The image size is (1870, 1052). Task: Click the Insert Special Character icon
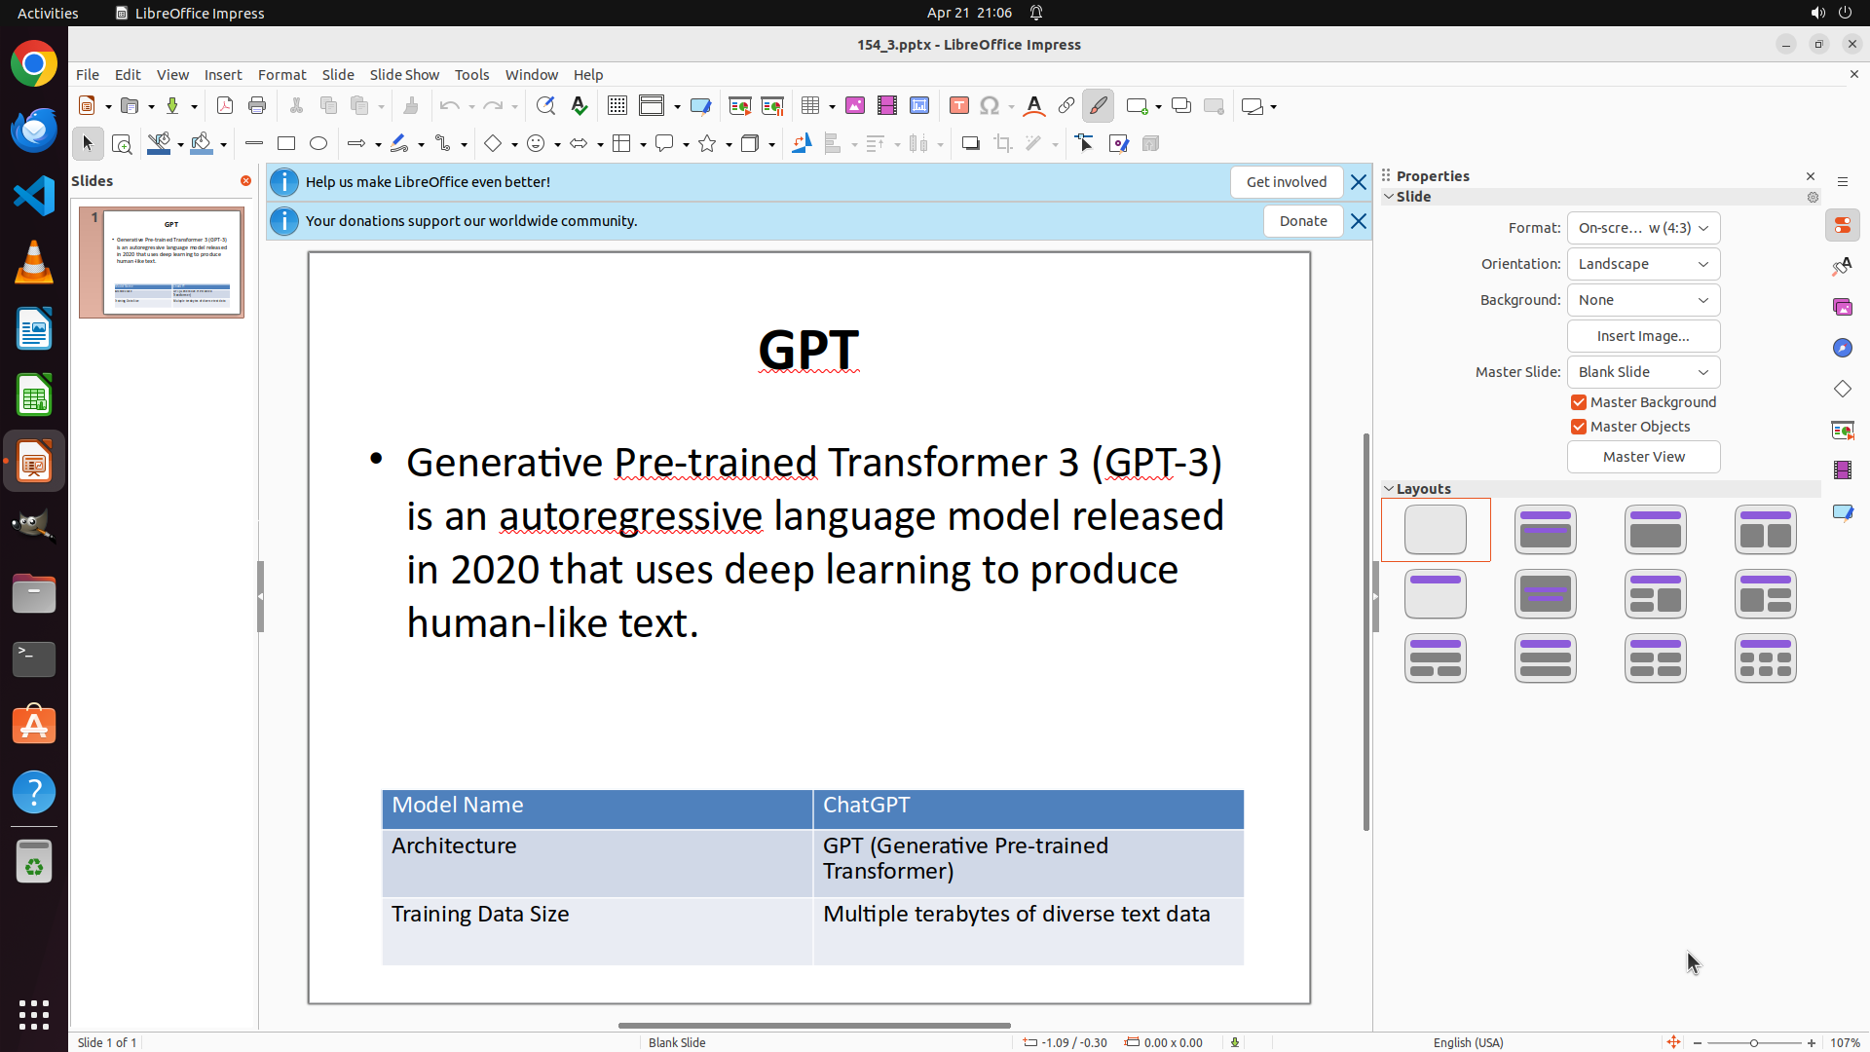[x=990, y=106]
